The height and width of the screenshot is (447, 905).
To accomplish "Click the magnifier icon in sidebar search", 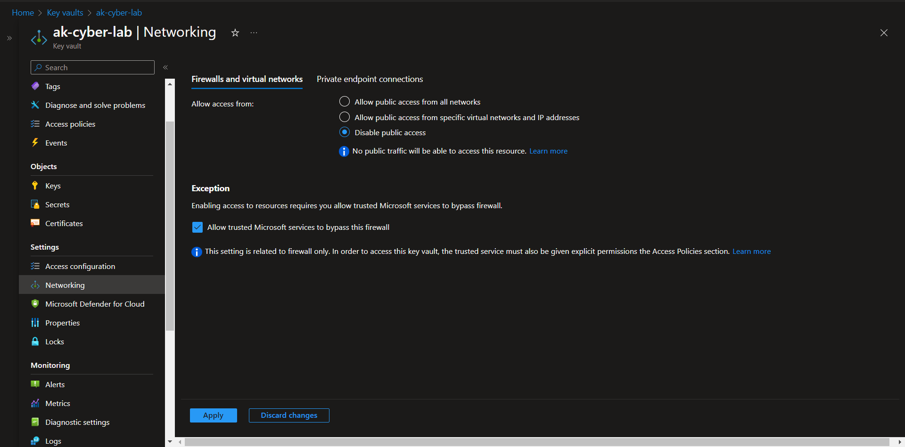I will click(x=39, y=67).
